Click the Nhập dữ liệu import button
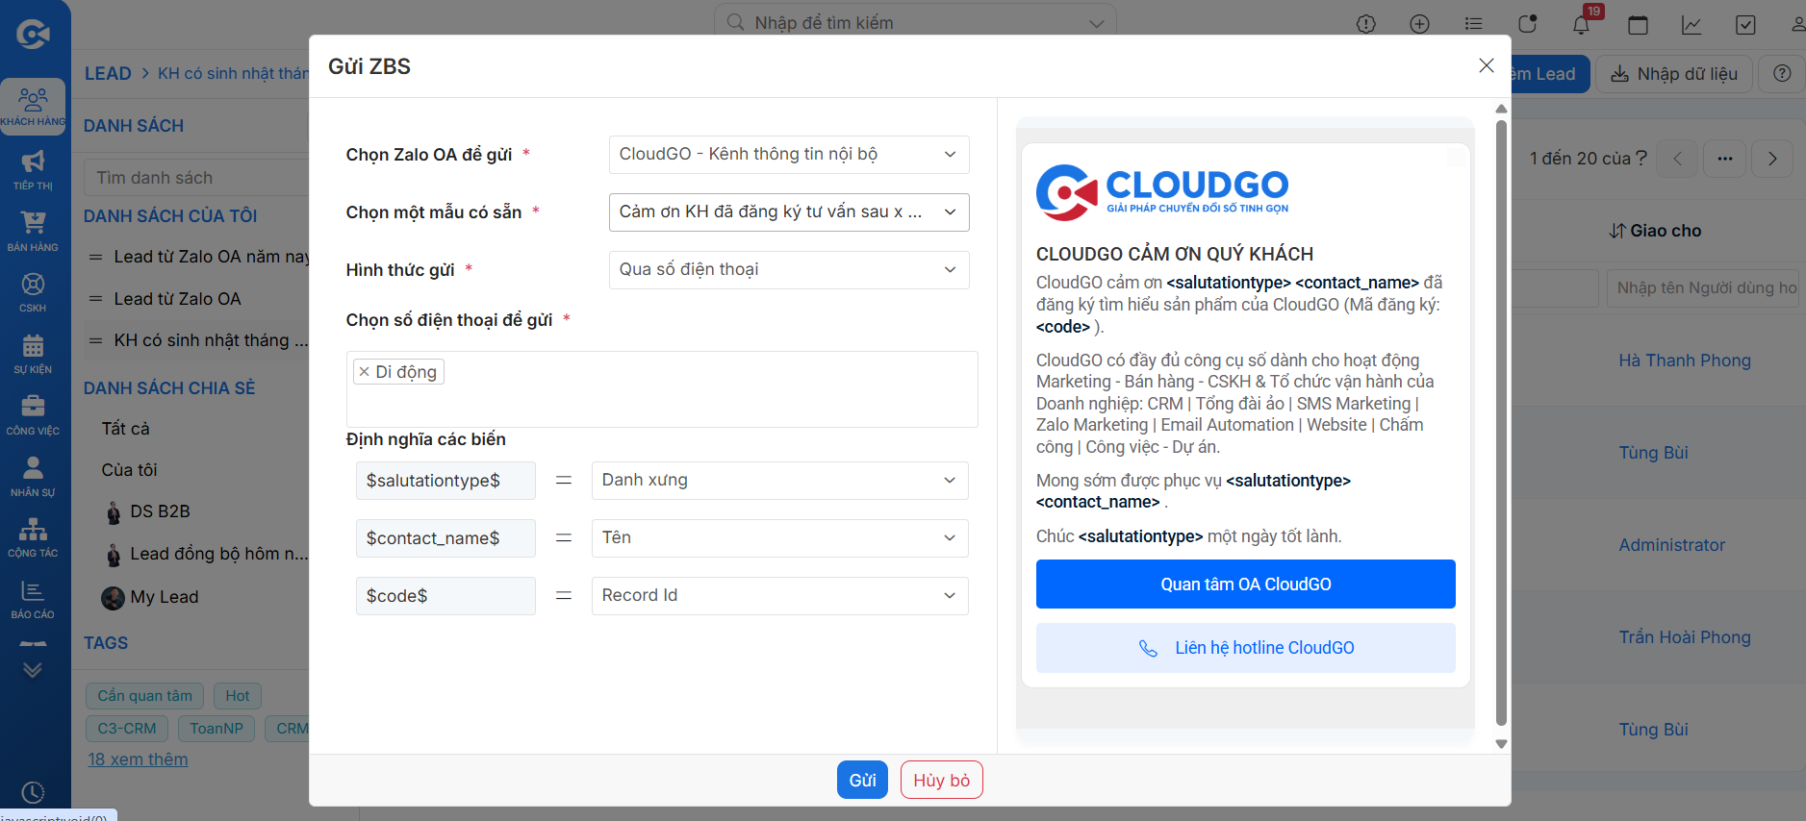 pos(1674,74)
